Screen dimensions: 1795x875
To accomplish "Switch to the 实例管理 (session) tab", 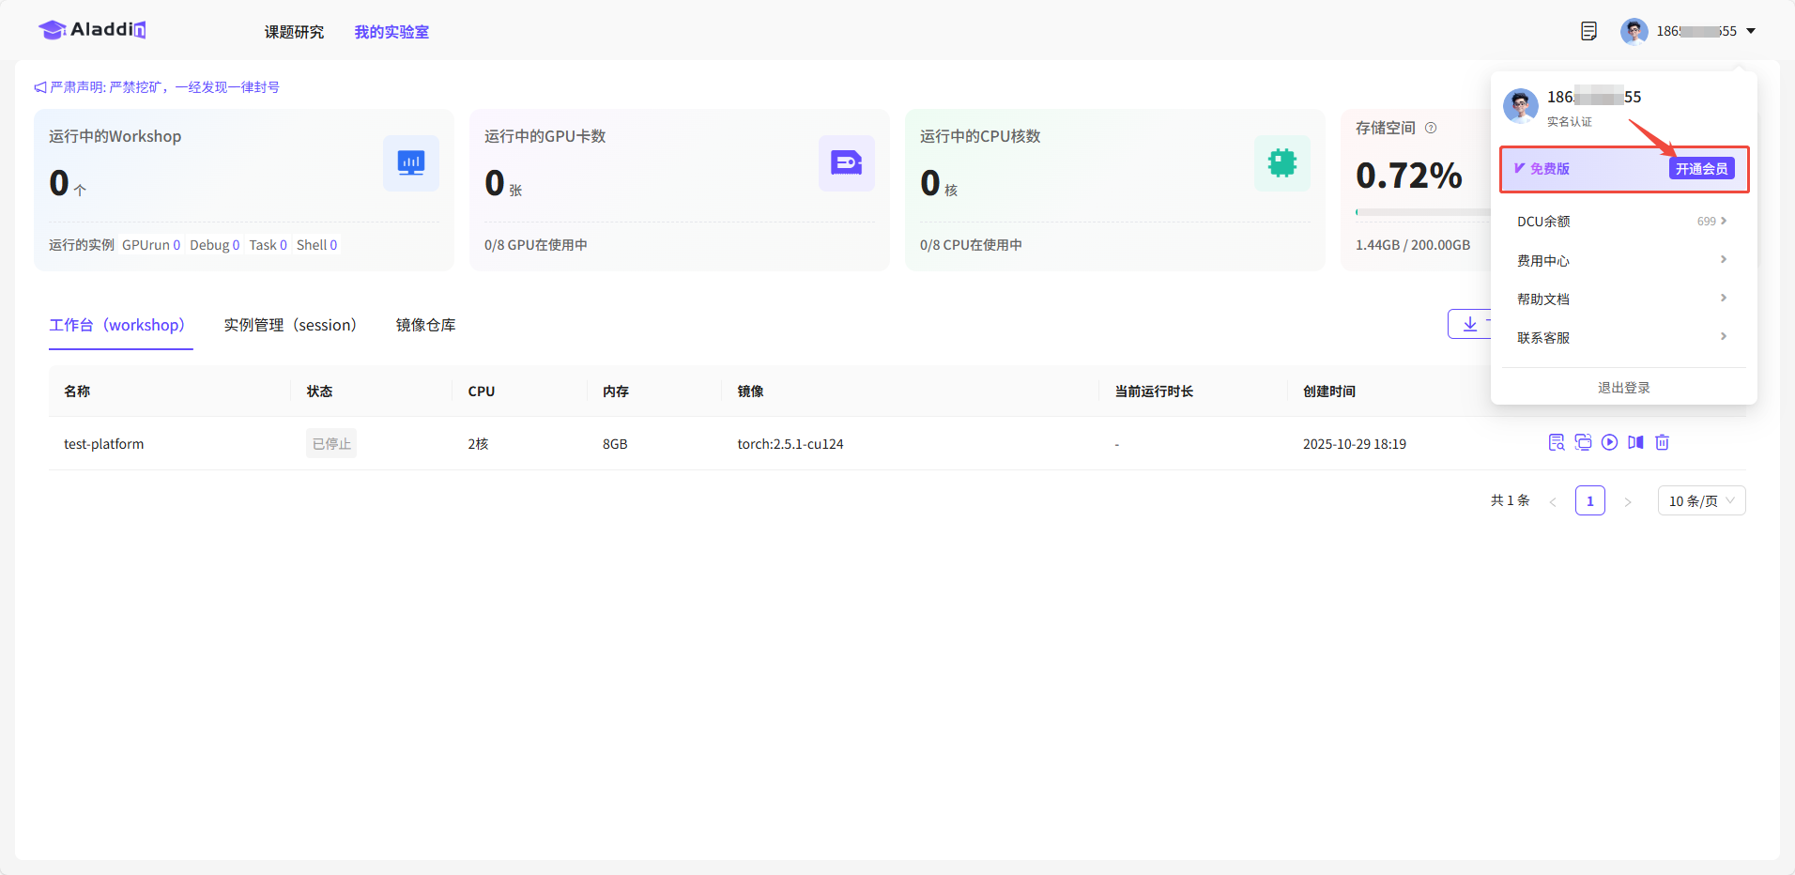I will coord(290,325).
